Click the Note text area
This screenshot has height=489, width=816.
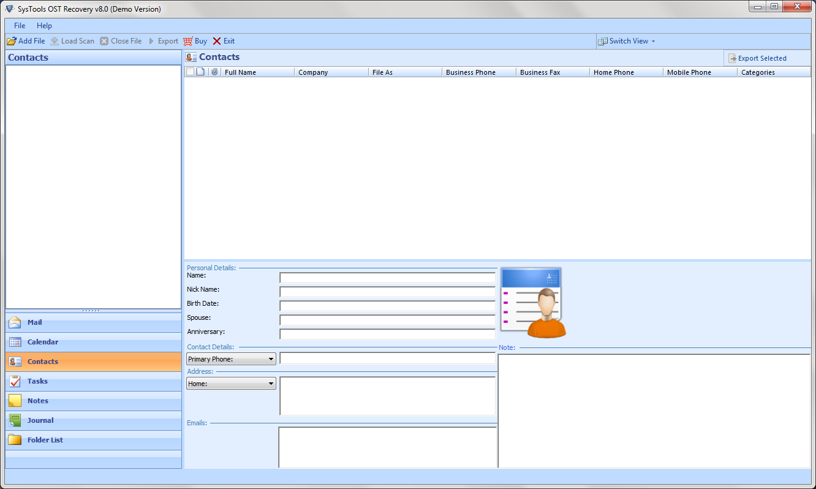point(654,411)
